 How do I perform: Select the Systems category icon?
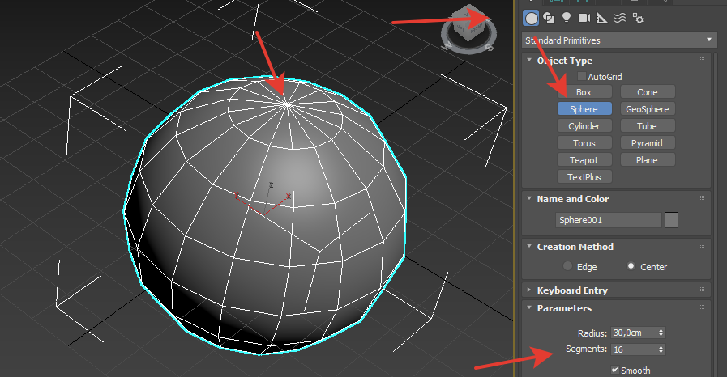pyautogui.click(x=638, y=18)
